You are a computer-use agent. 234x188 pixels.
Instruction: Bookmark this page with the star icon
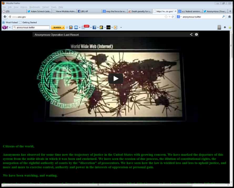[x=166, y=16]
